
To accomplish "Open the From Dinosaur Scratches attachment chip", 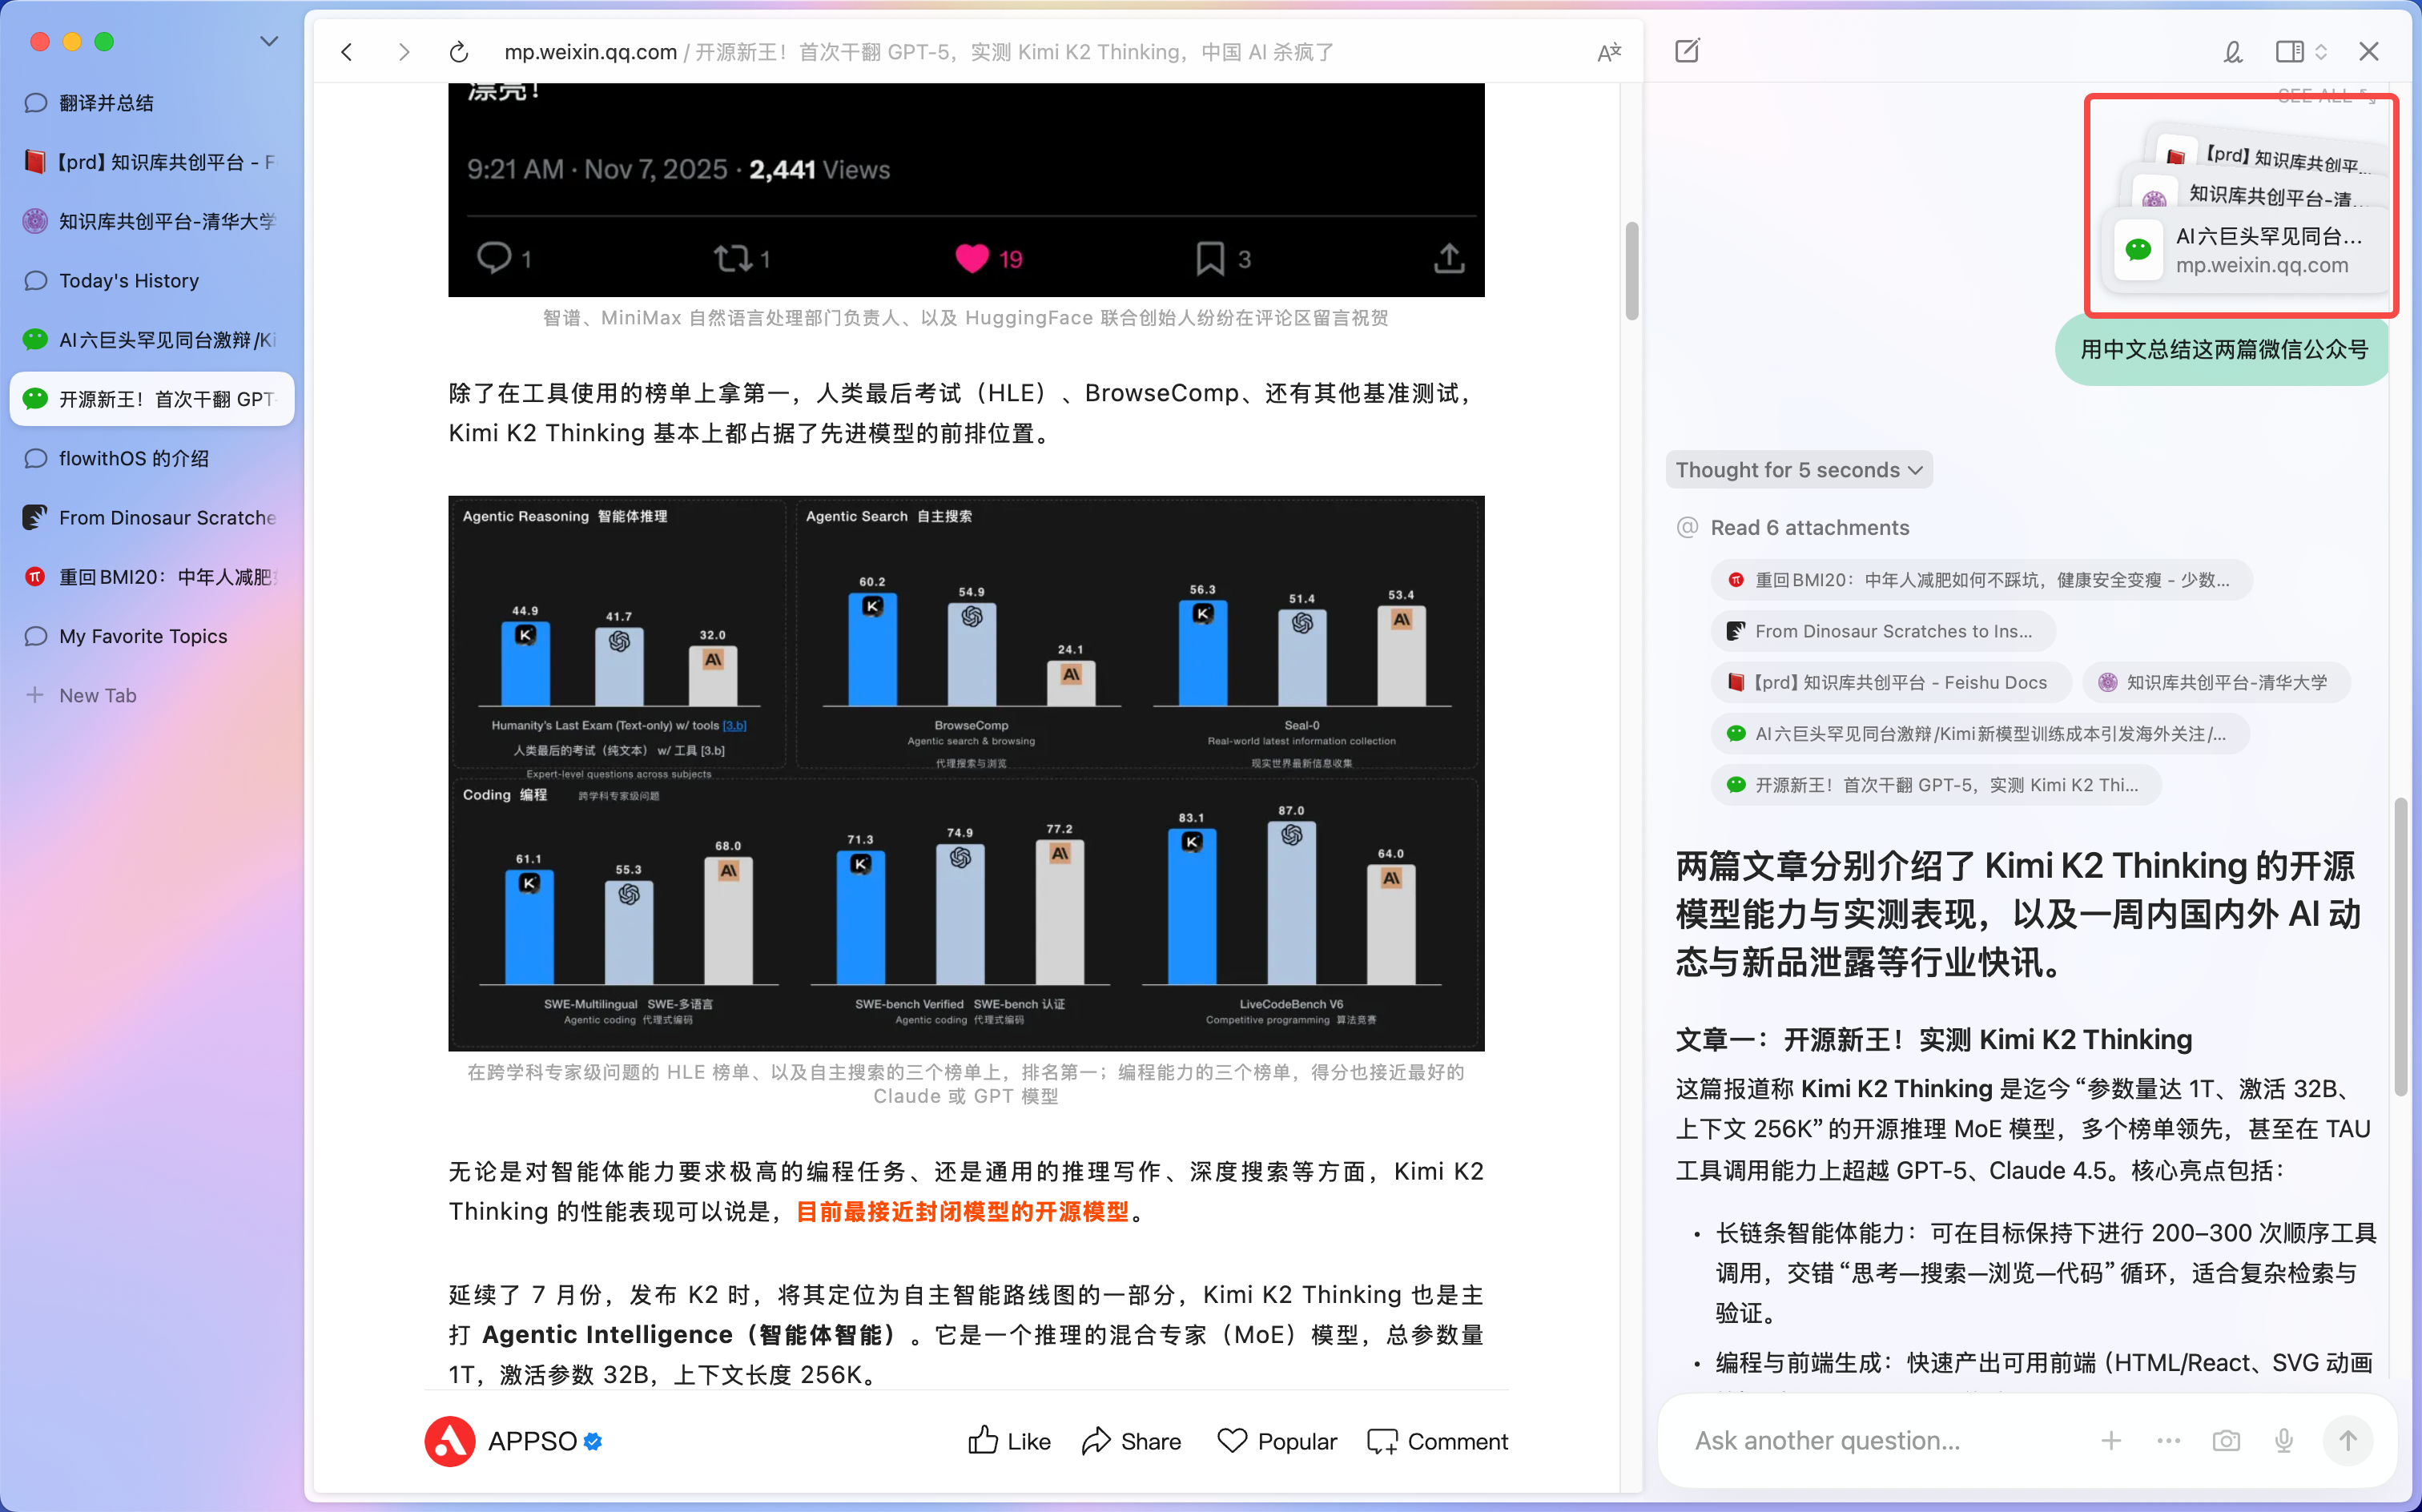I will pos(1883,631).
